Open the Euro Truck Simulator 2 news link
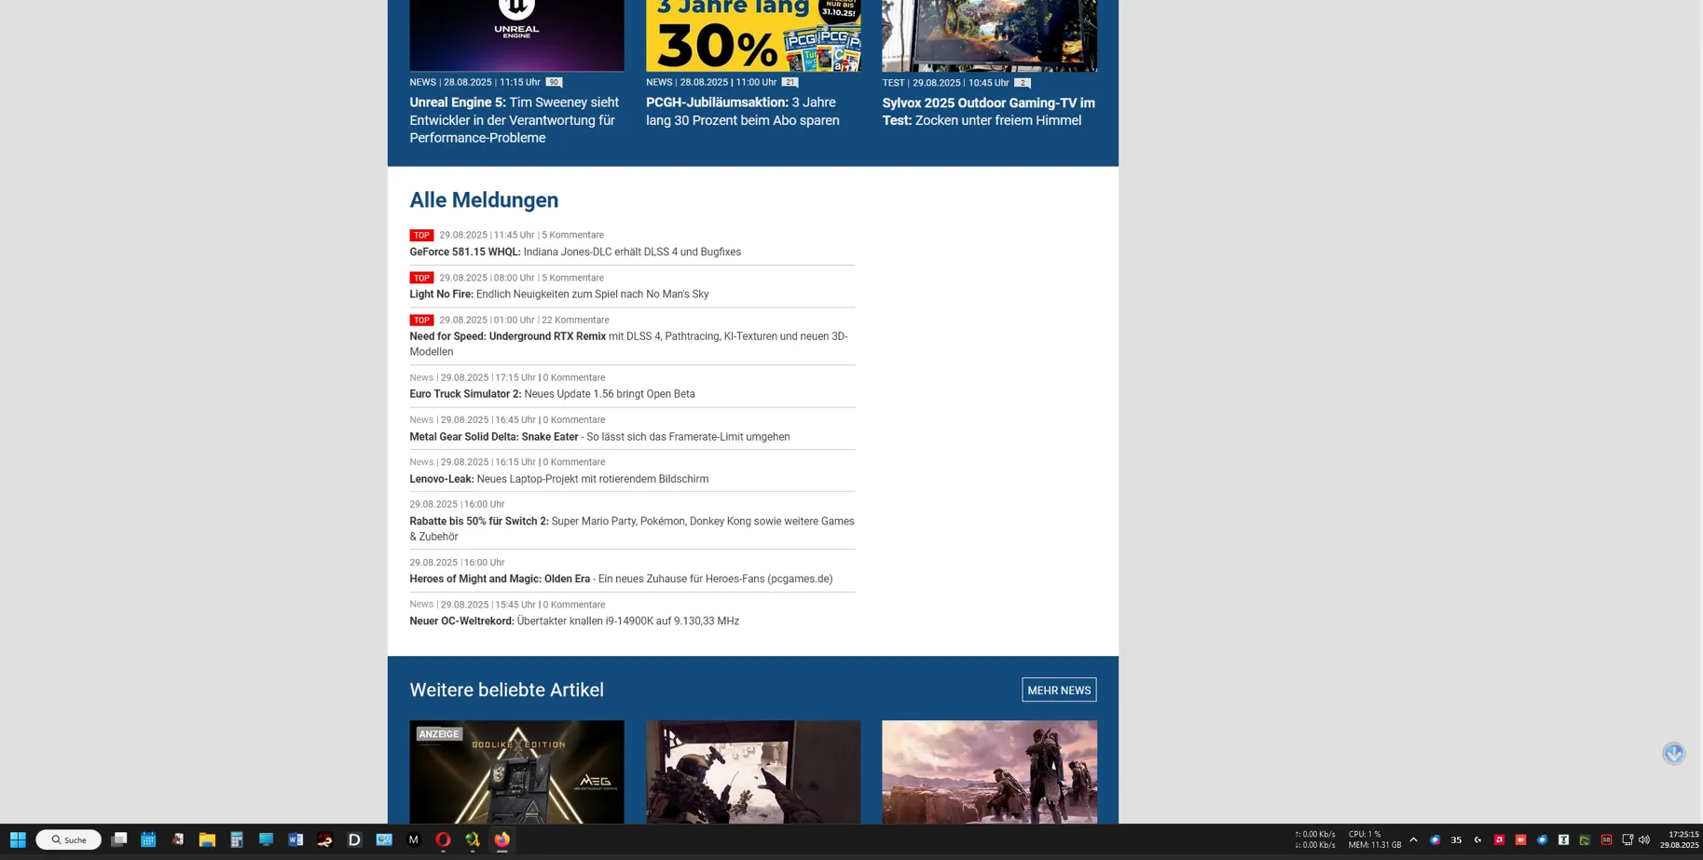This screenshot has height=860, width=1703. pos(552,394)
